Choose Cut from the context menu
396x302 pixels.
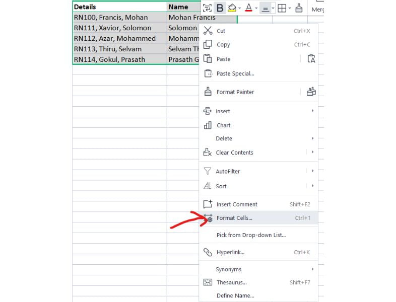coord(221,31)
